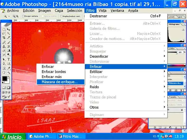The image size is (187, 140).
Task: Expand the Otros submenu
Action: click(x=126, y=107)
